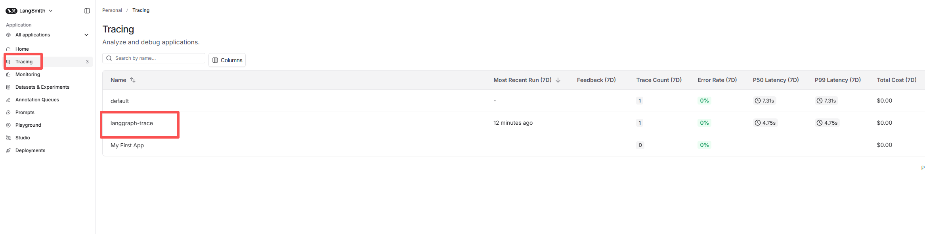Click the search magnifier icon

(x=109, y=58)
